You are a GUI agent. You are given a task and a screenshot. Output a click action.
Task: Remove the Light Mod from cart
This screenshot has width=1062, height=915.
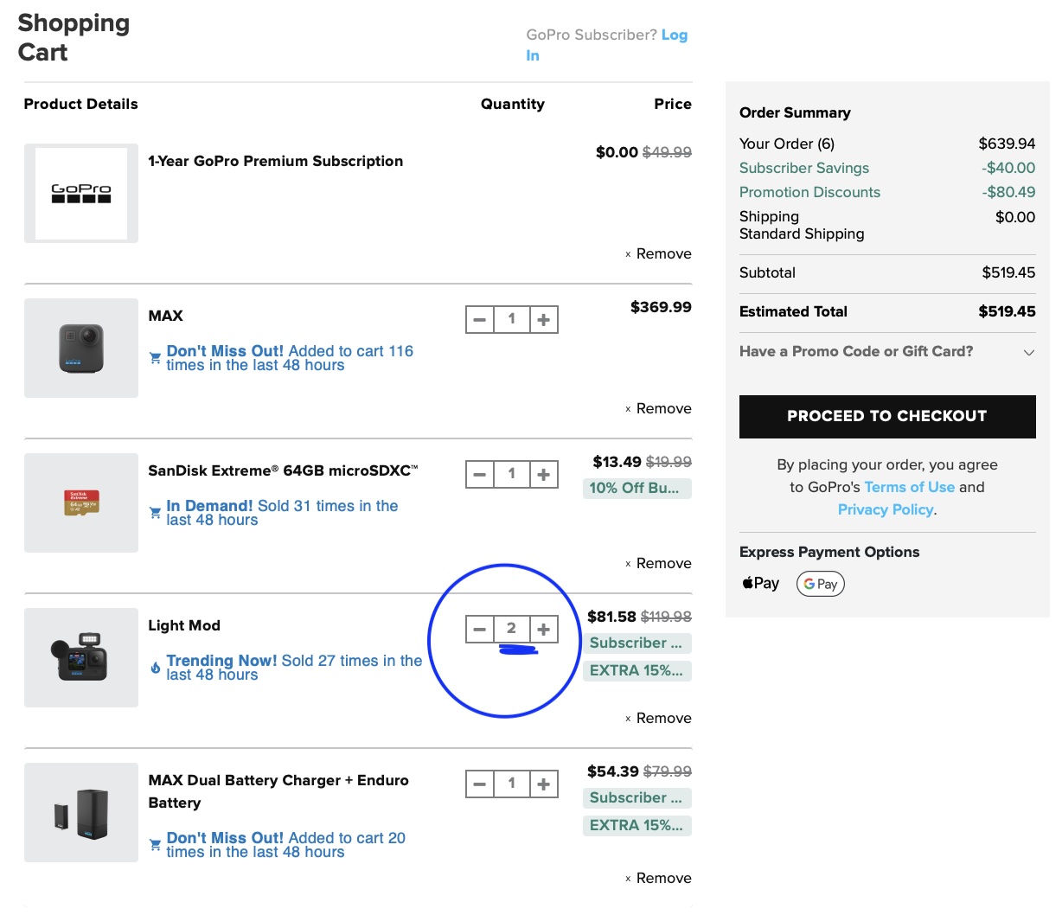tap(659, 719)
